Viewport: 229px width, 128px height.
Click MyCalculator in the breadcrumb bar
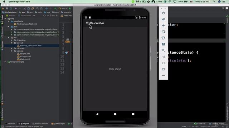(10, 12)
